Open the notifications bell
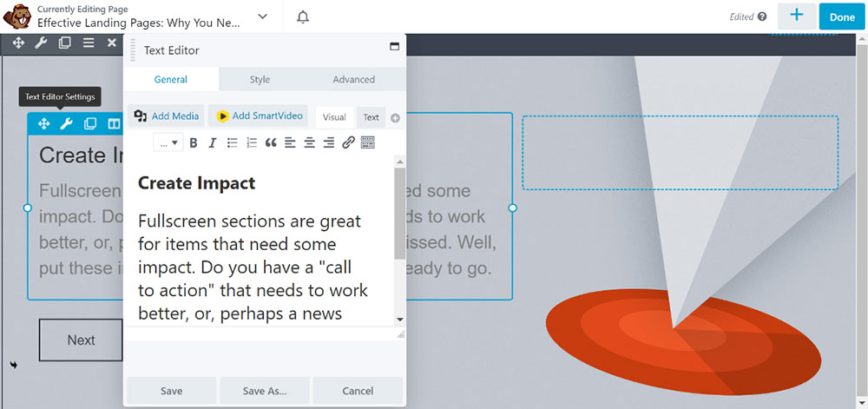This screenshot has height=409, width=868. click(302, 17)
